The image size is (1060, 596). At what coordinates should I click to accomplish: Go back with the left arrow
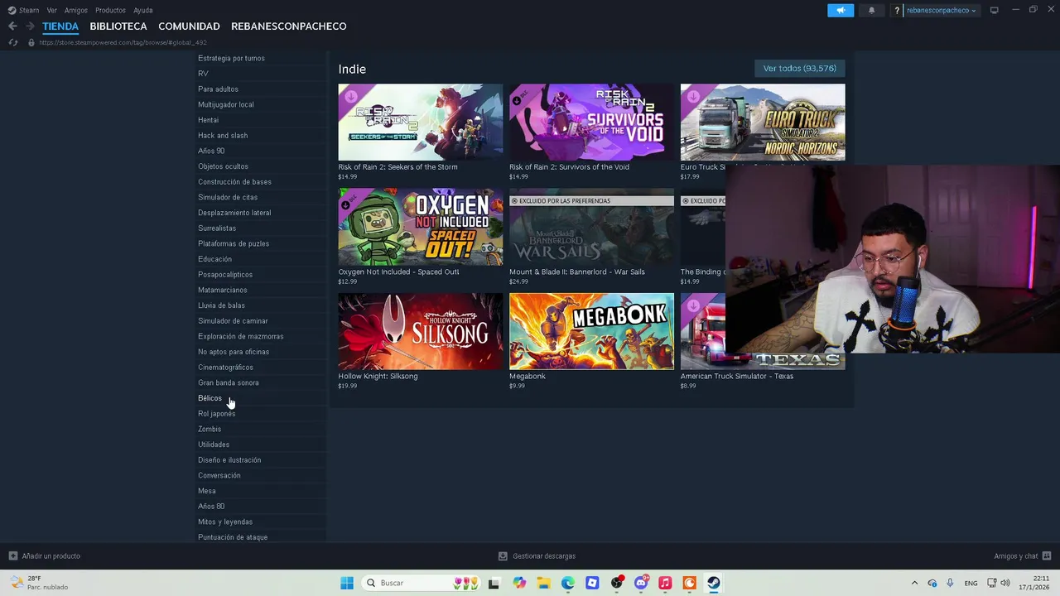click(x=12, y=26)
